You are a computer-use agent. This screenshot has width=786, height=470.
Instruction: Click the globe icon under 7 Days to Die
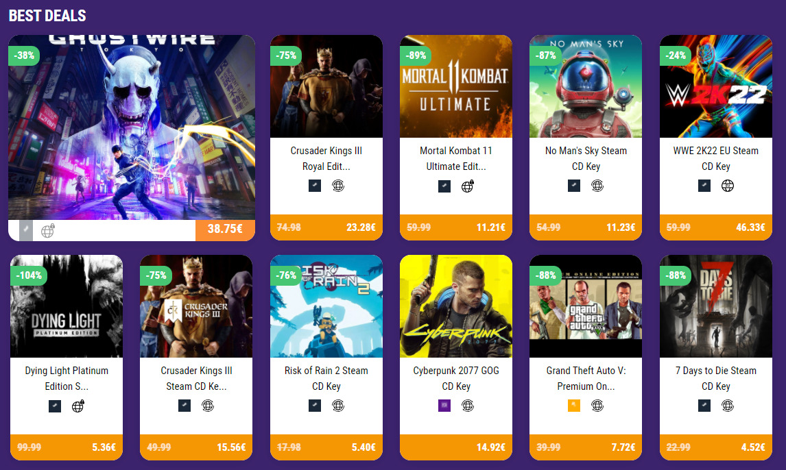[x=727, y=406]
